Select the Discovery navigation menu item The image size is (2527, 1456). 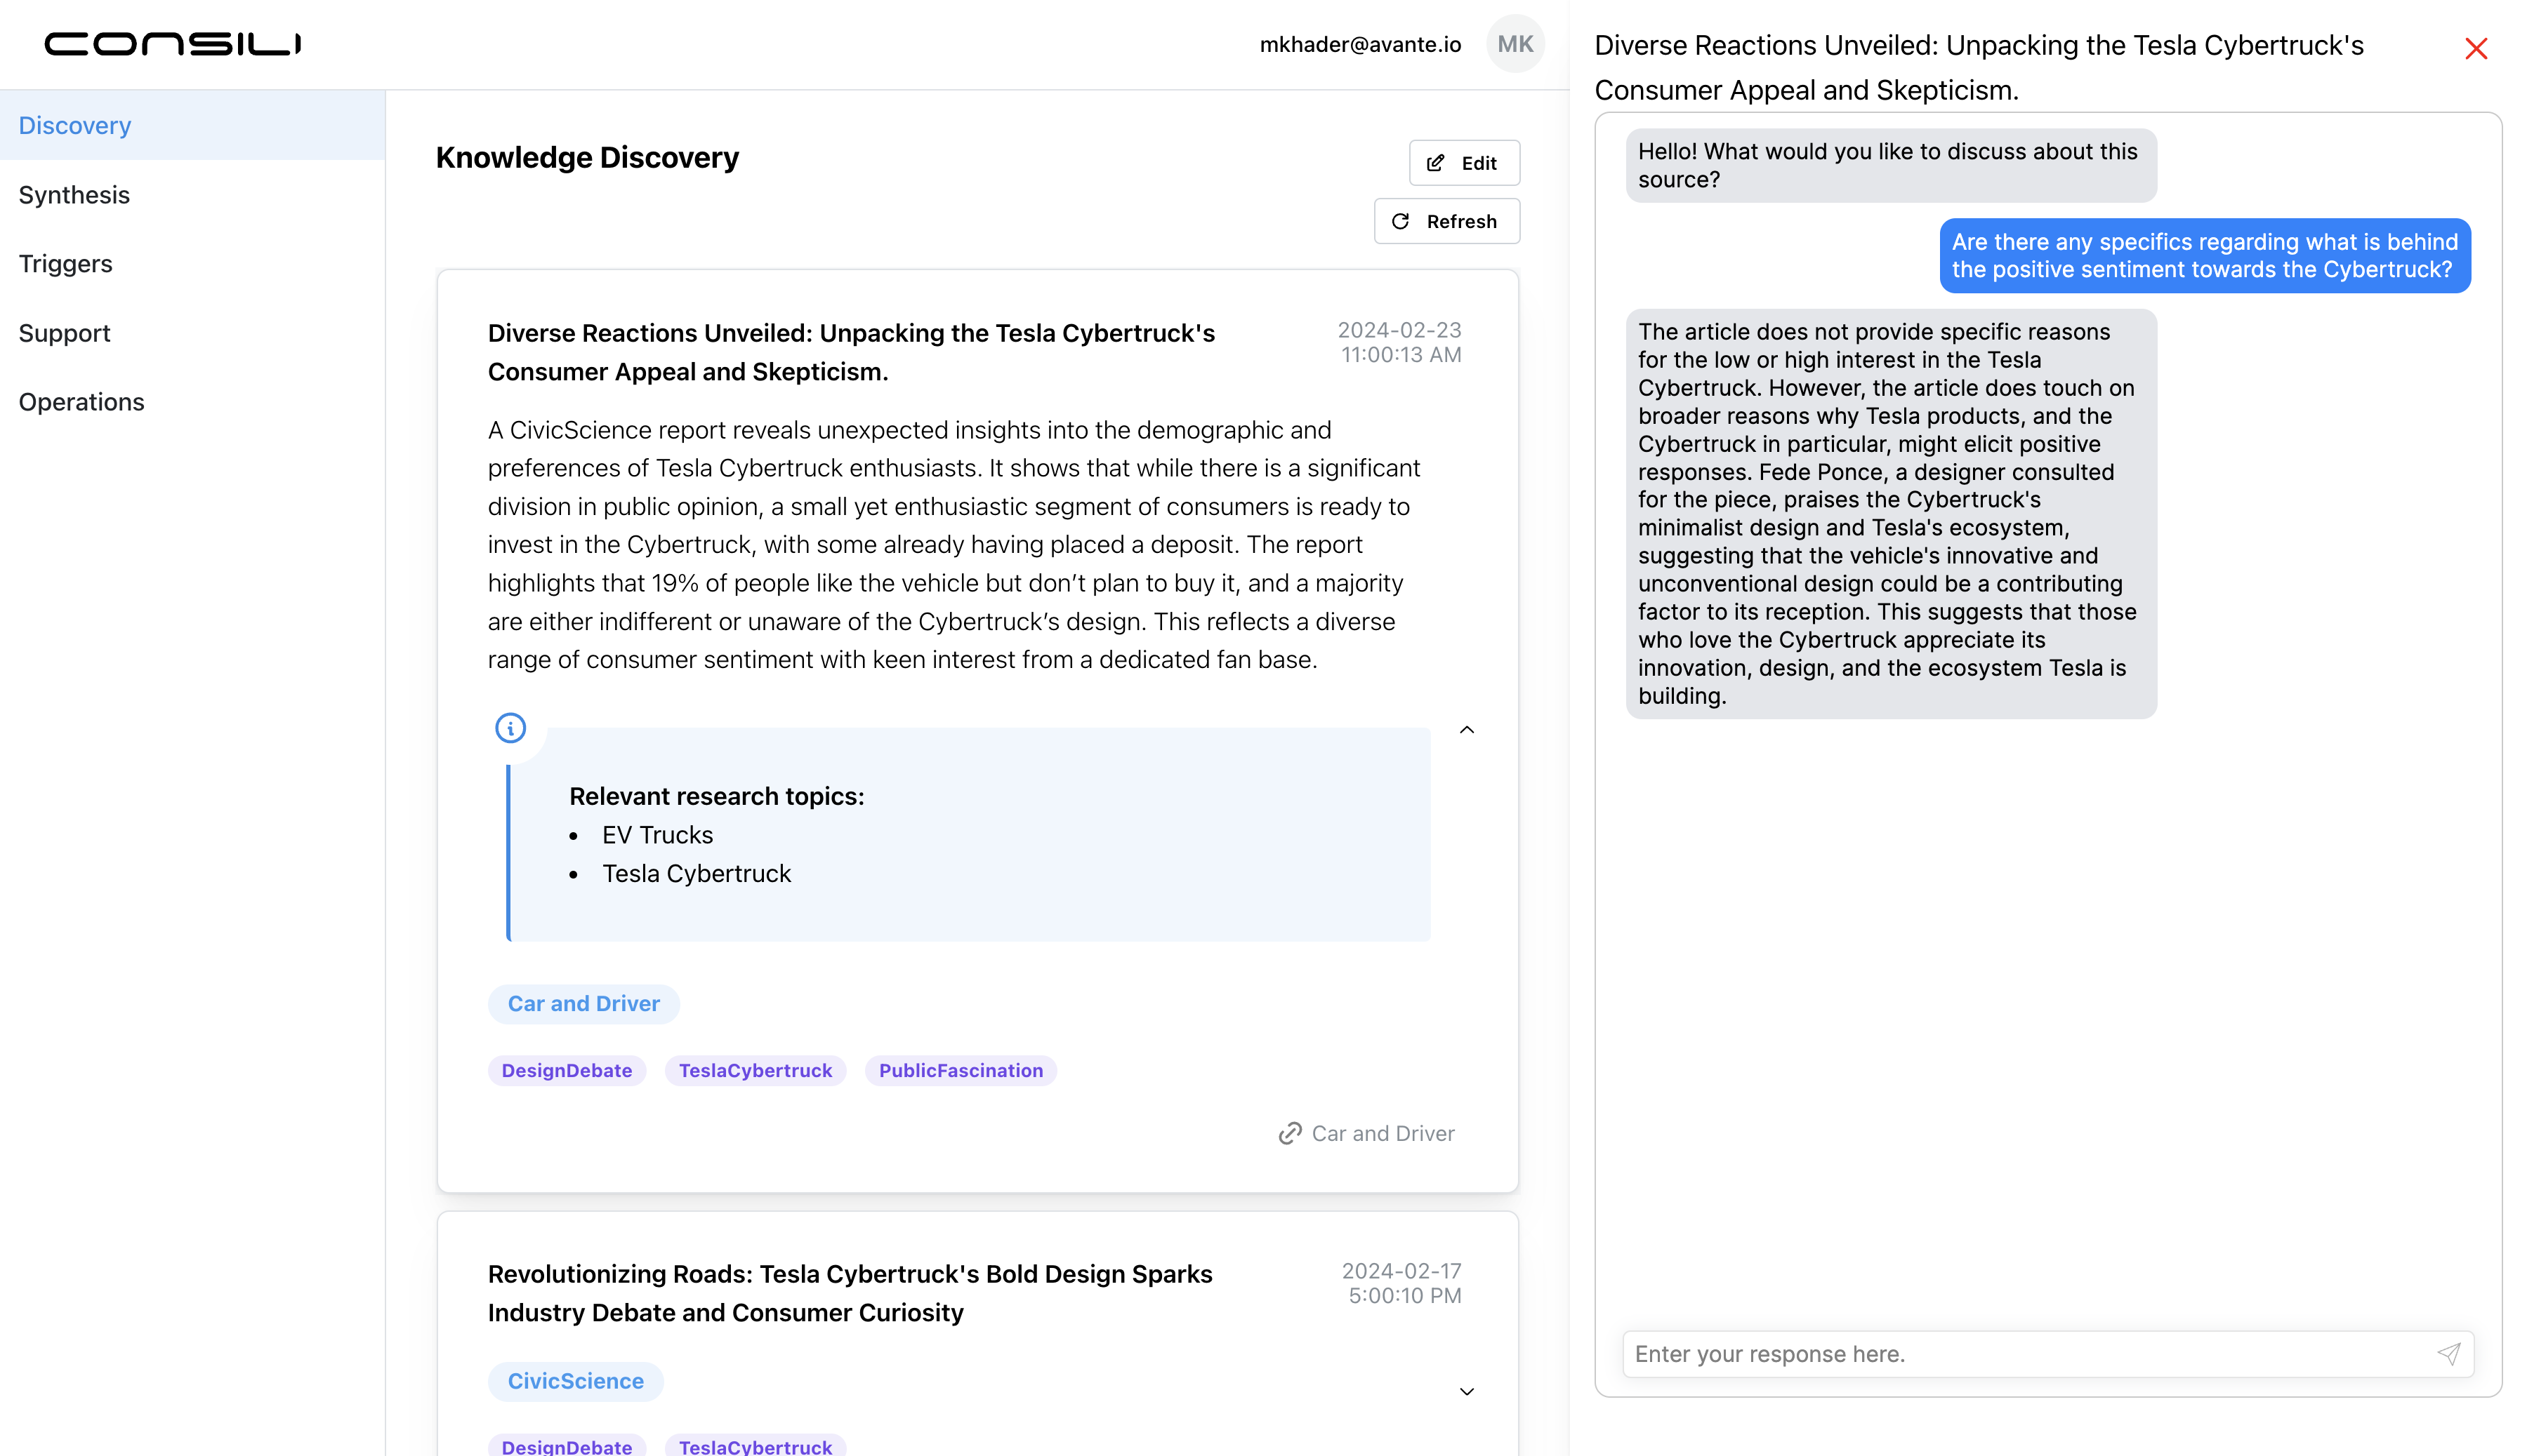73,125
